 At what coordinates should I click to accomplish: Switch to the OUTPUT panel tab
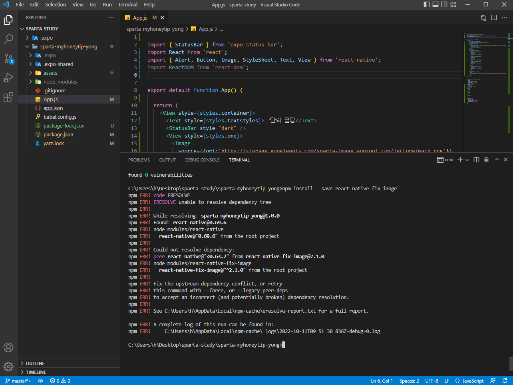[167, 160]
